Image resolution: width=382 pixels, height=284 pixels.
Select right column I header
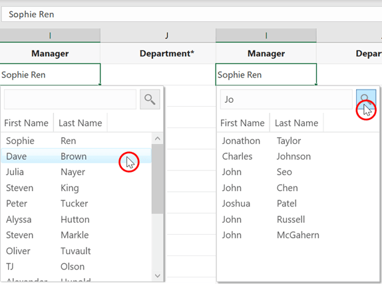coord(266,35)
